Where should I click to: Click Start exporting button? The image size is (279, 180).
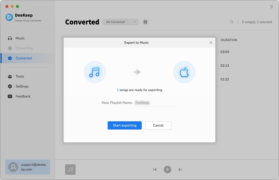pos(125,125)
